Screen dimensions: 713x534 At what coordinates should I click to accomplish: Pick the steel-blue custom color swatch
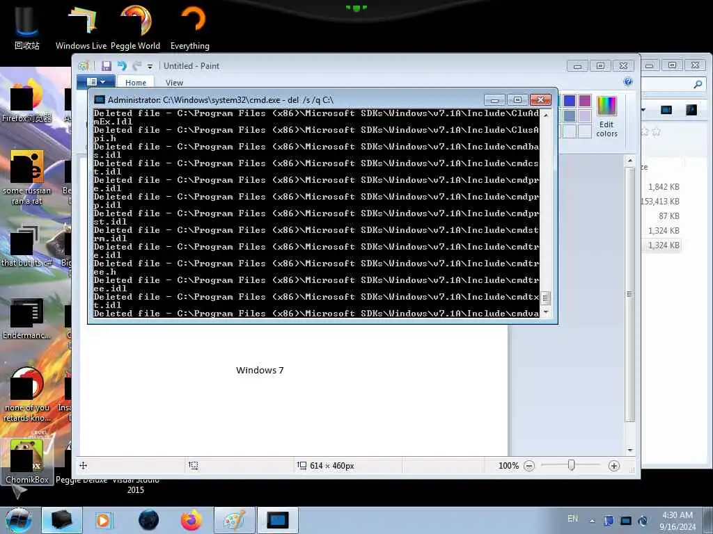[570, 116]
